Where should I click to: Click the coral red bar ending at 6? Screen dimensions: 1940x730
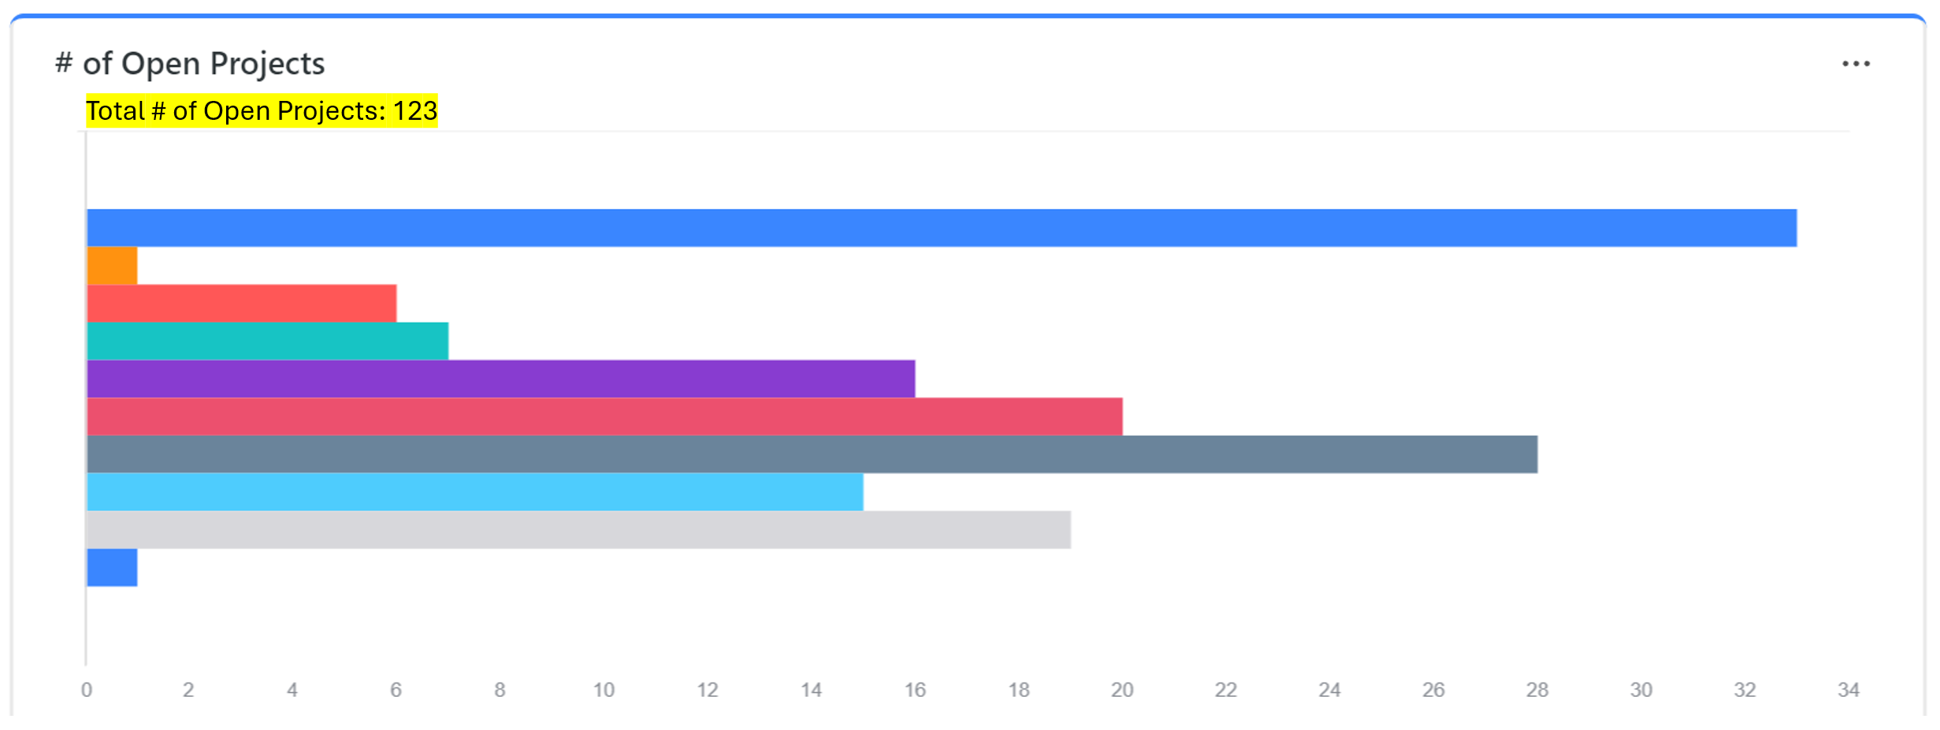click(241, 304)
